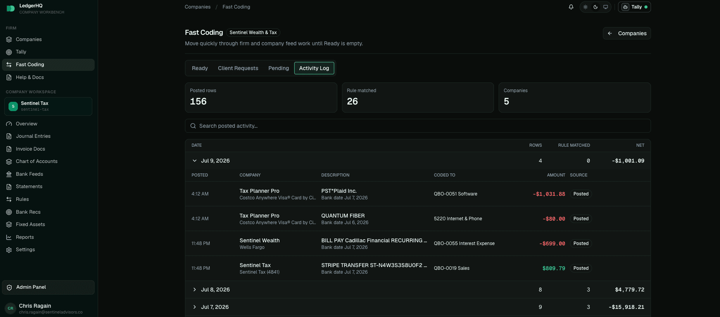Click the -$1,031.88 amount
The image size is (720, 317).
pos(549,194)
